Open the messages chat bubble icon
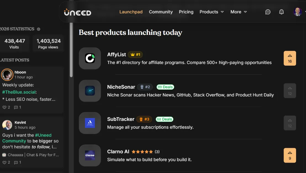Viewport: 306px width, 173px height. click(268, 12)
